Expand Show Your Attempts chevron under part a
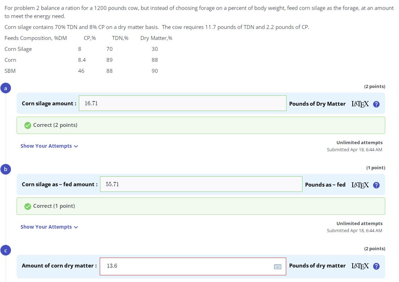The image size is (399, 282). 76,146
